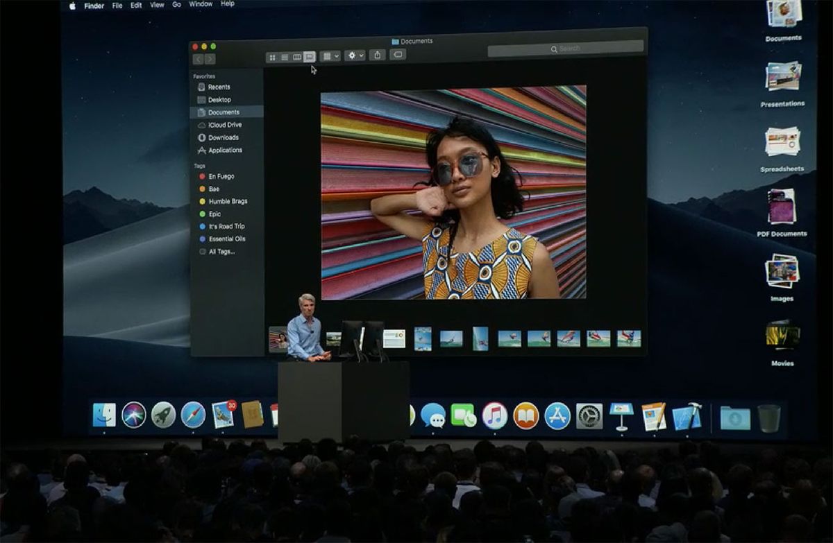
Task: Switch Finder to Gallery view
Action: point(311,55)
